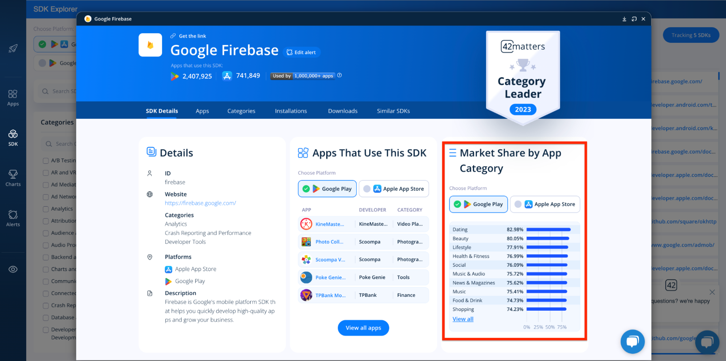Open the TPBank Mobile app link
Viewport: 726px width, 361px height.
330,295
